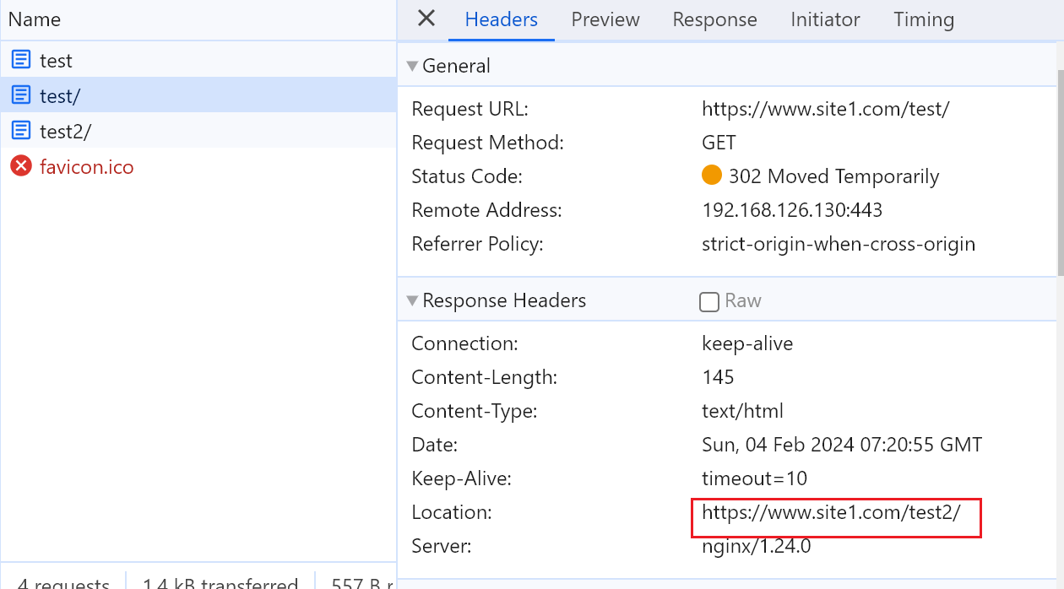Click the Location header URL value
1064x589 pixels.
[831, 512]
